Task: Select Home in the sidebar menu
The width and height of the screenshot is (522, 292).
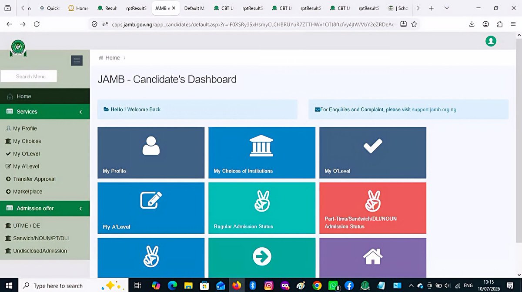Action: 45,96
